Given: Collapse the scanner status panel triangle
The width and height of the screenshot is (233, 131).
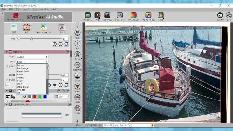Looking at the screenshot, I should coord(7,104).
